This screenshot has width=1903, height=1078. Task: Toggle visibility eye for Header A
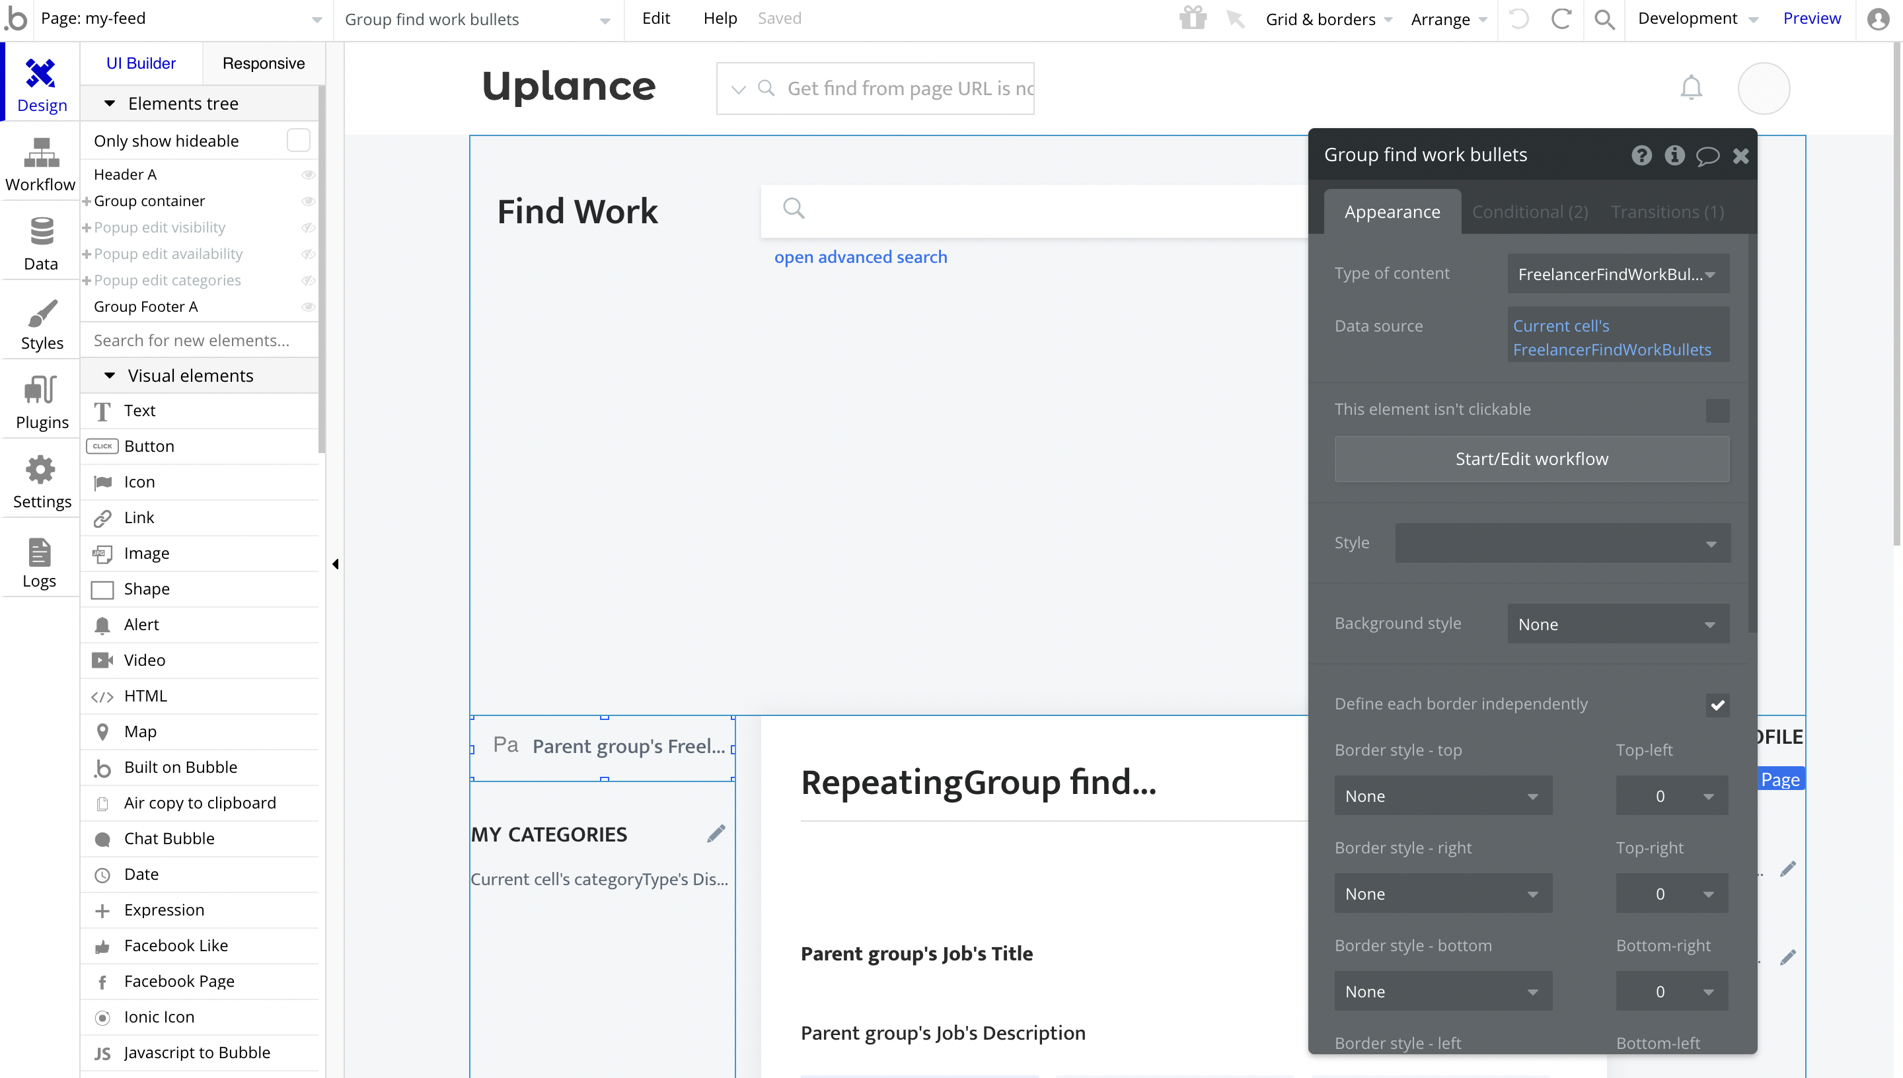click(308, 175)
